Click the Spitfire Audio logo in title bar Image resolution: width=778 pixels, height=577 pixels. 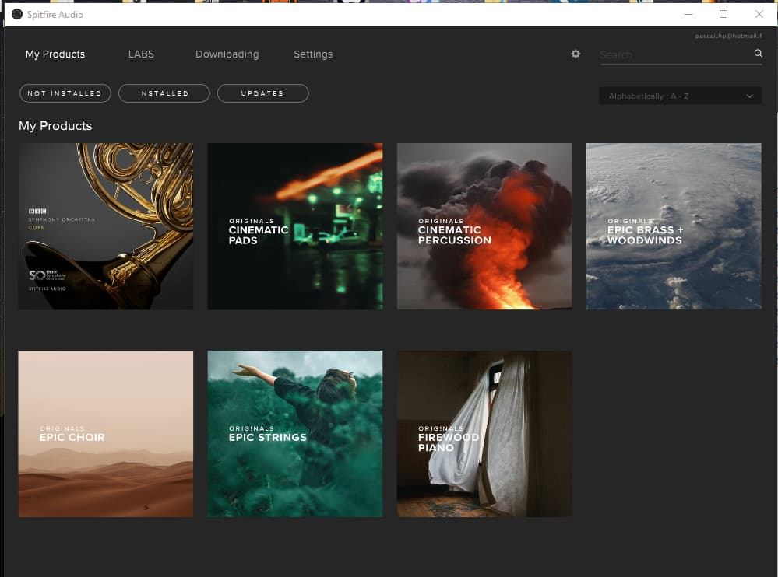click(17, 14)
